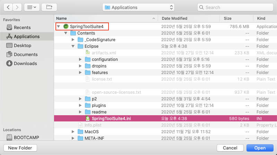Click the Cancel button
The height and width of the screenshot is (155, 277).
click(x=230, y=148)
